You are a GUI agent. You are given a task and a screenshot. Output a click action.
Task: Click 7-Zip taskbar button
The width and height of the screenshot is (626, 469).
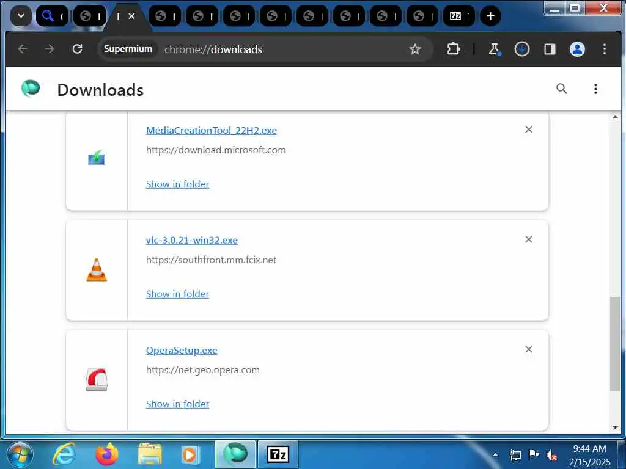[278, 454]
